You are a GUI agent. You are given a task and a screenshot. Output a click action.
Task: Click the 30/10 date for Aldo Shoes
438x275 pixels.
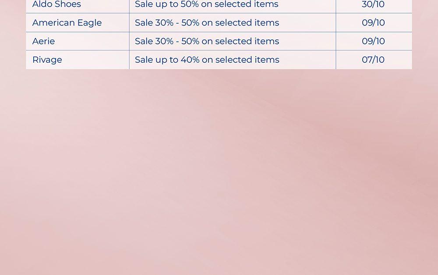373,5
